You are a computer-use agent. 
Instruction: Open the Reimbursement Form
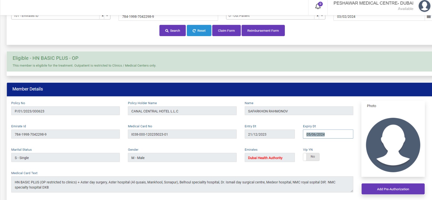pos(263,31)
